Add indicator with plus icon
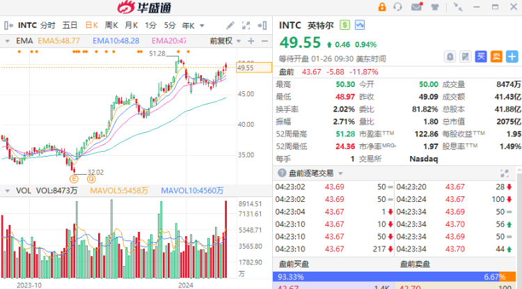Image resolution: width=522 pixels, height=289 pixels. pos(251,41)
